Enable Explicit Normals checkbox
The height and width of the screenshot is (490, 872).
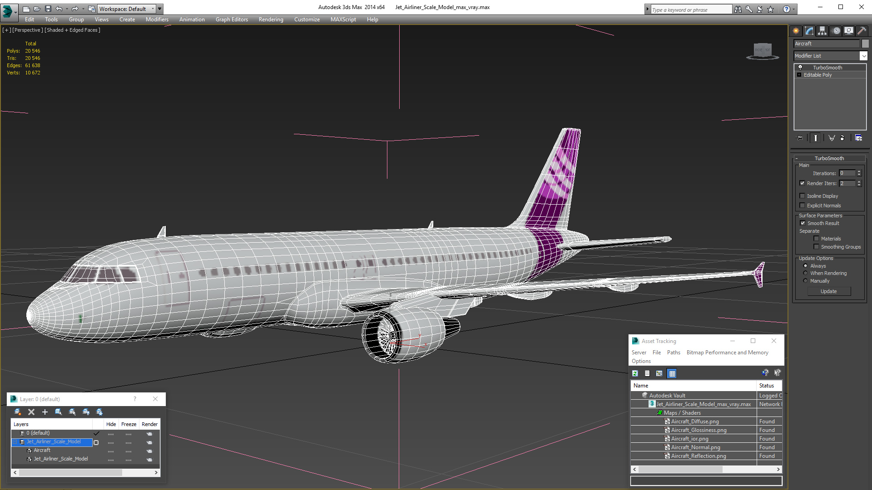[x=803, y=206]
